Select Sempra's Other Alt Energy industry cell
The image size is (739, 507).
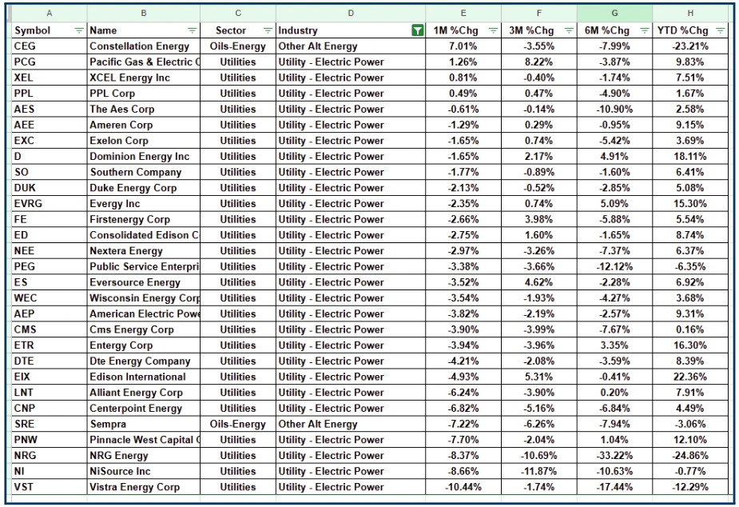click(351, 424)
